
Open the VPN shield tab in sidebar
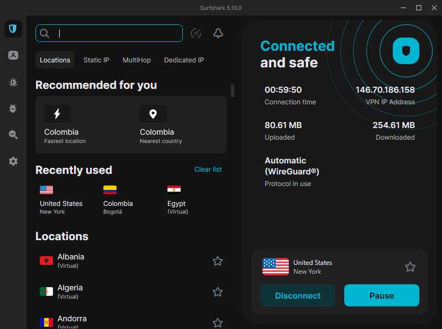tap(13, 29)
